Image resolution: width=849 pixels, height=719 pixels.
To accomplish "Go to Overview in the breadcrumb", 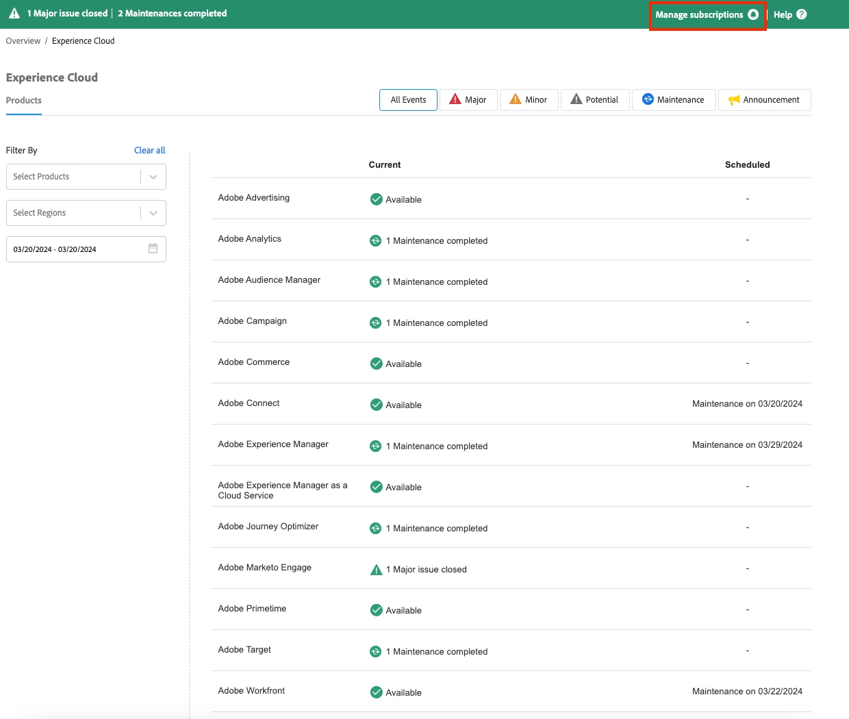I will click(23, 41).
